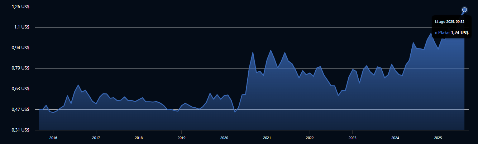Click the 2020 x-axis year label
478x144 pixels.
tap(224, 138)
